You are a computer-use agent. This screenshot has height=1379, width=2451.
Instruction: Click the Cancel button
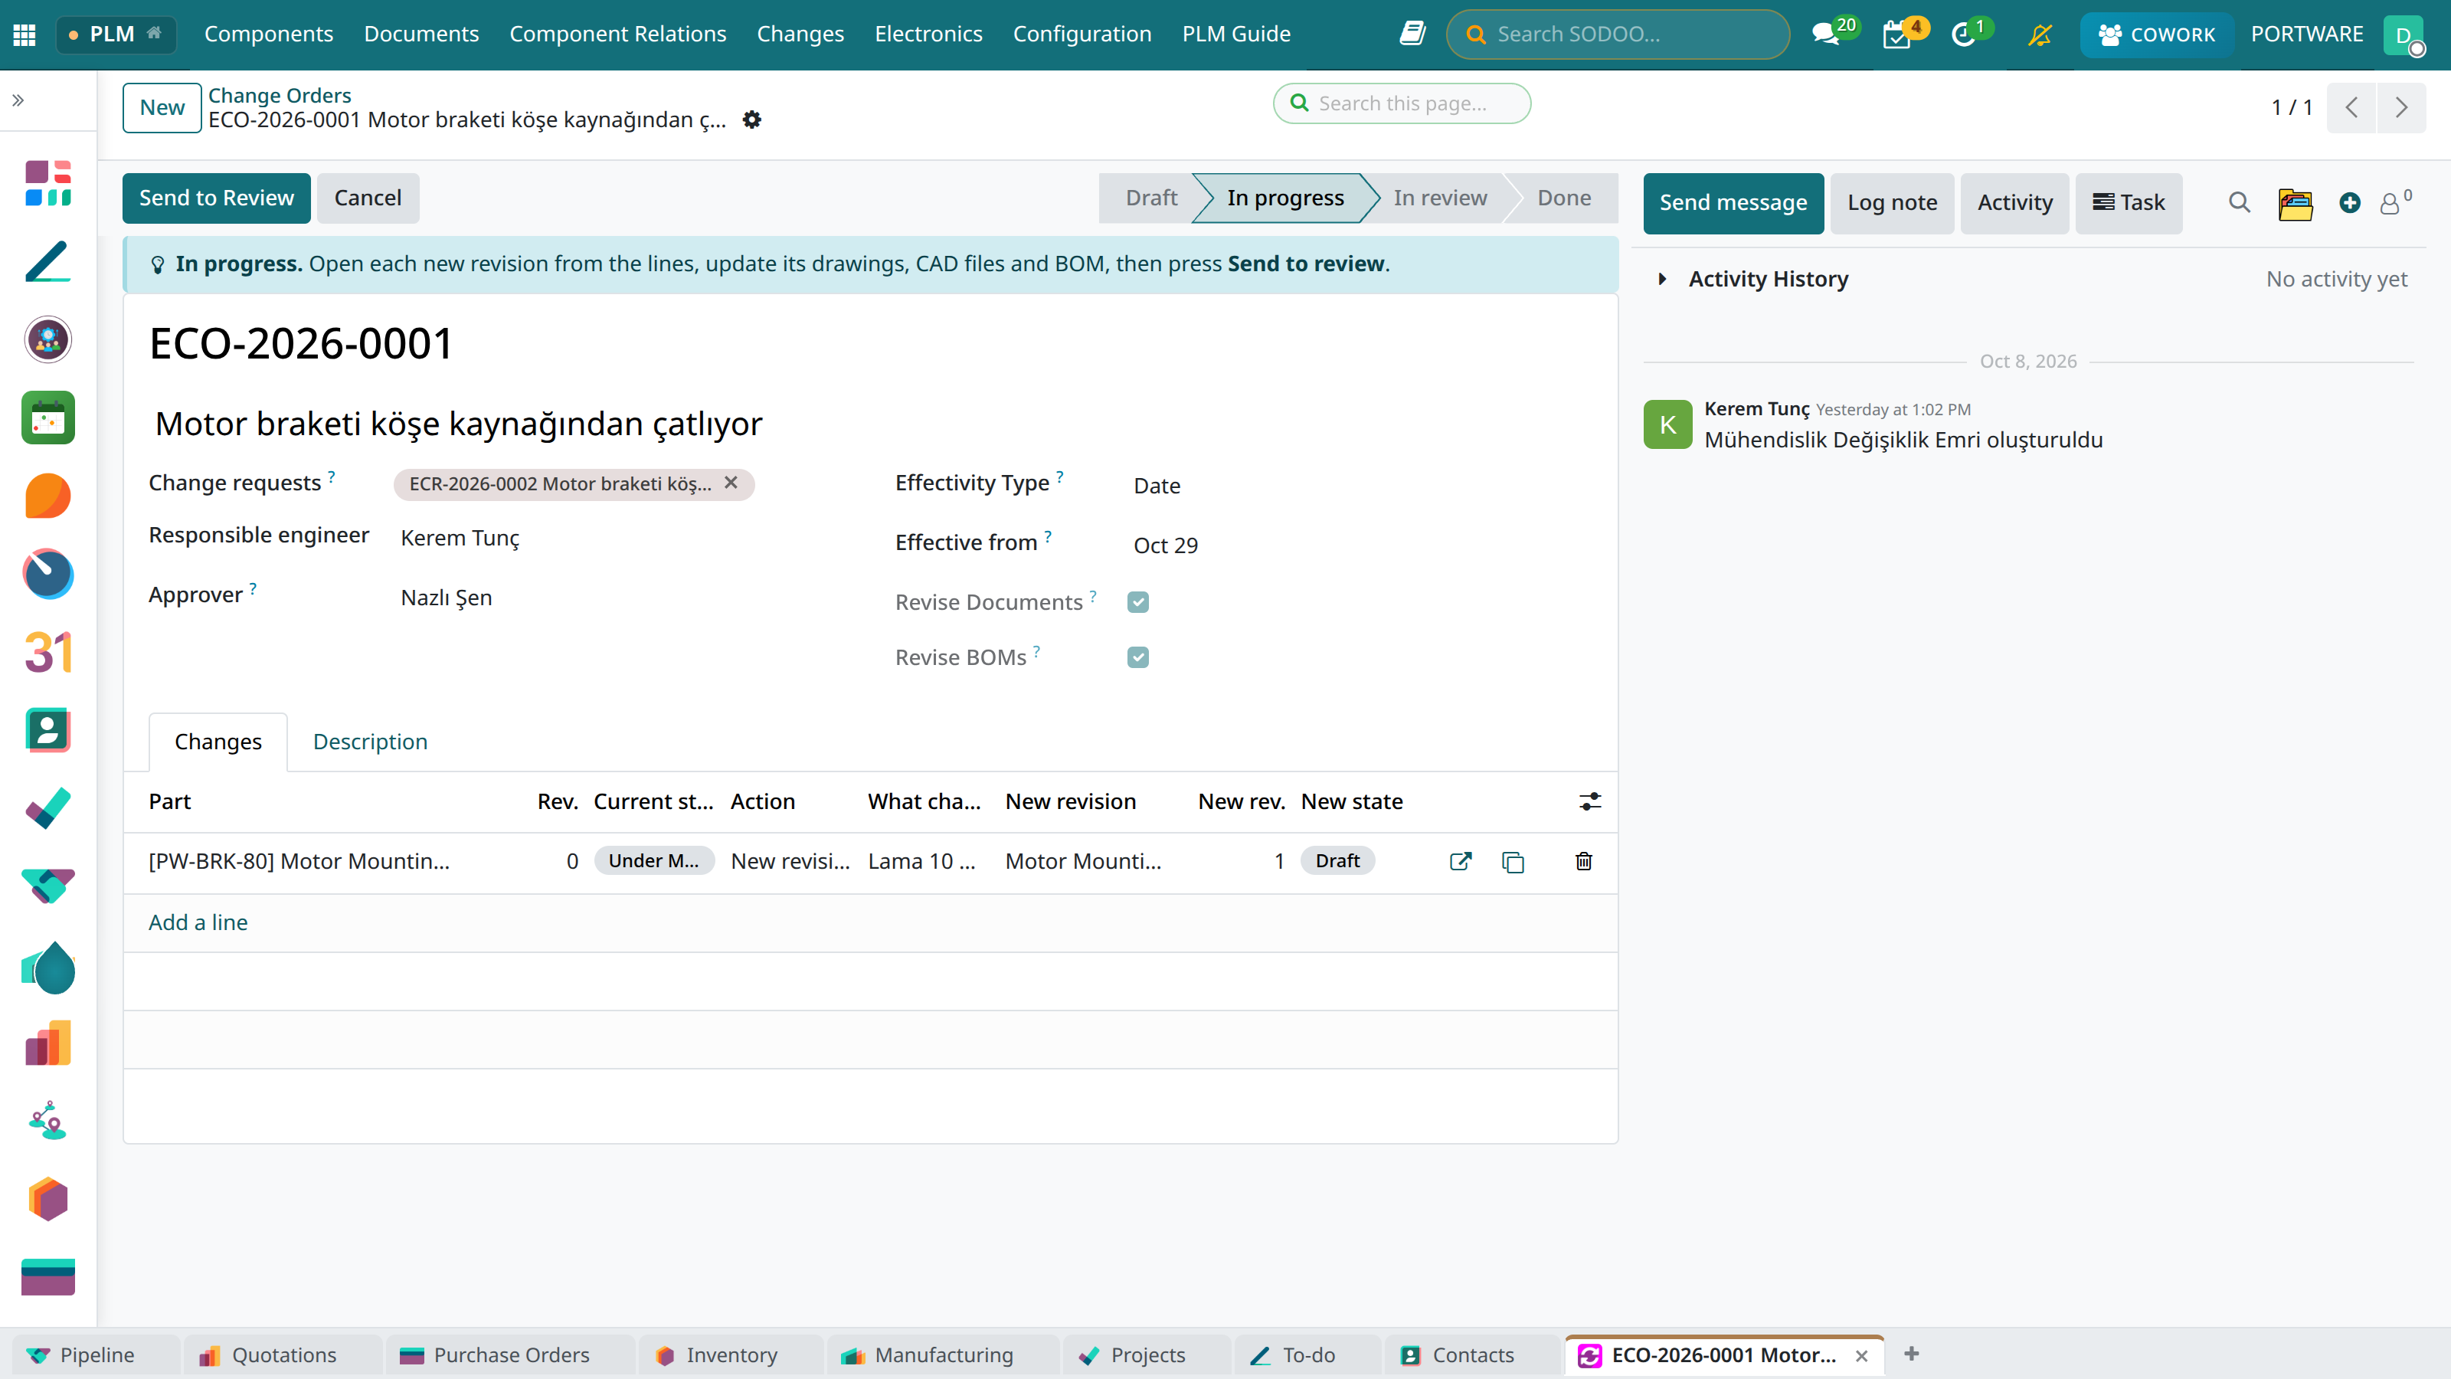[x=368, y=198]
